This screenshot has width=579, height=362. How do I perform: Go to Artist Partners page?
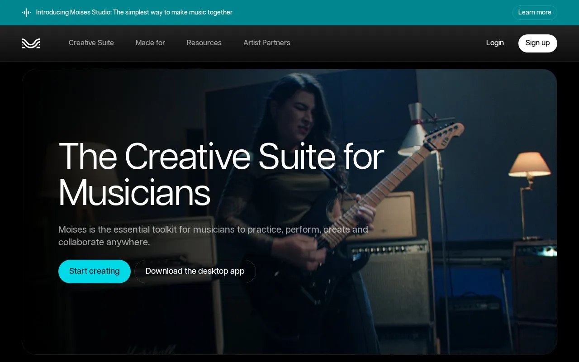[x=267, y=43]
